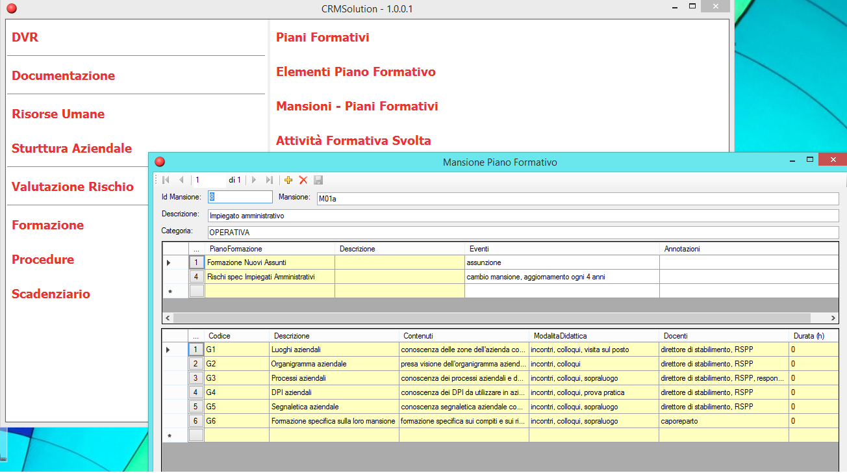Select cell 'Luoghi aziendali'
Viewport: 847px width, 473px height.
tap(334, 350)
